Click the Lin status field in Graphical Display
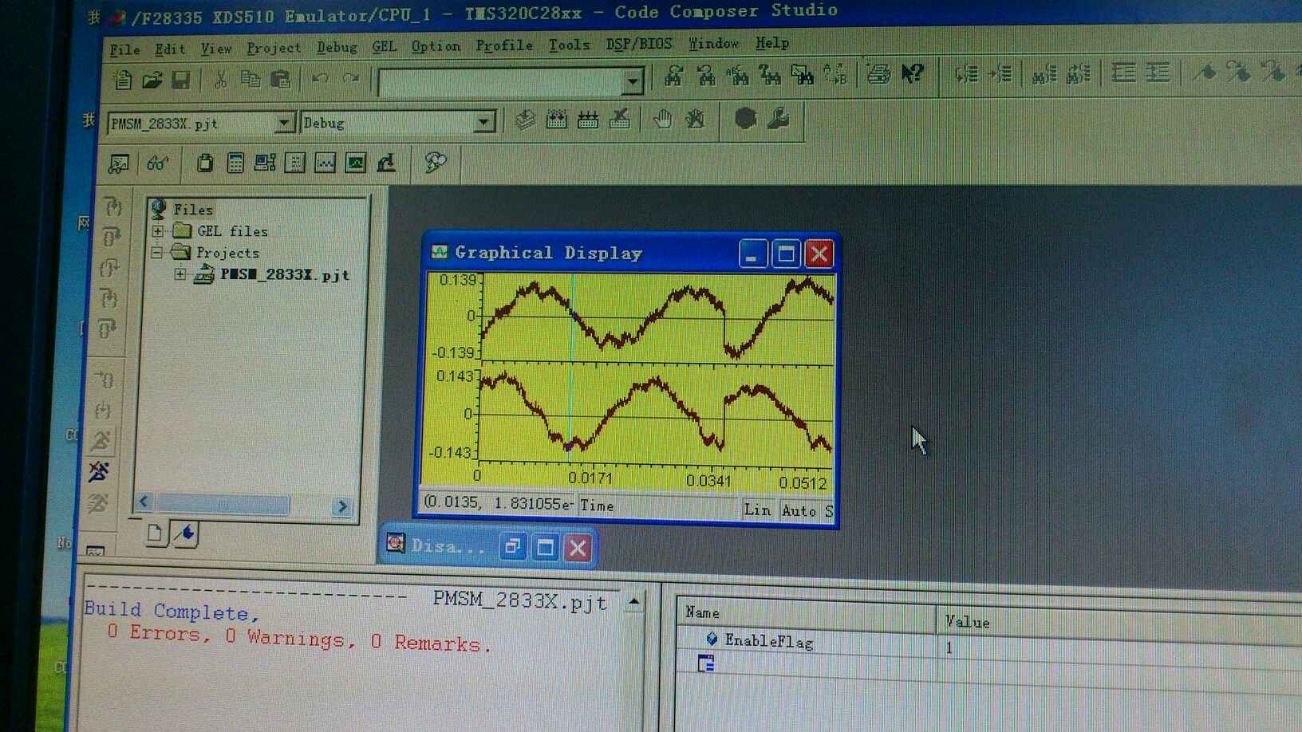Screen dimensions: 1302x732 tap(757, 510)
